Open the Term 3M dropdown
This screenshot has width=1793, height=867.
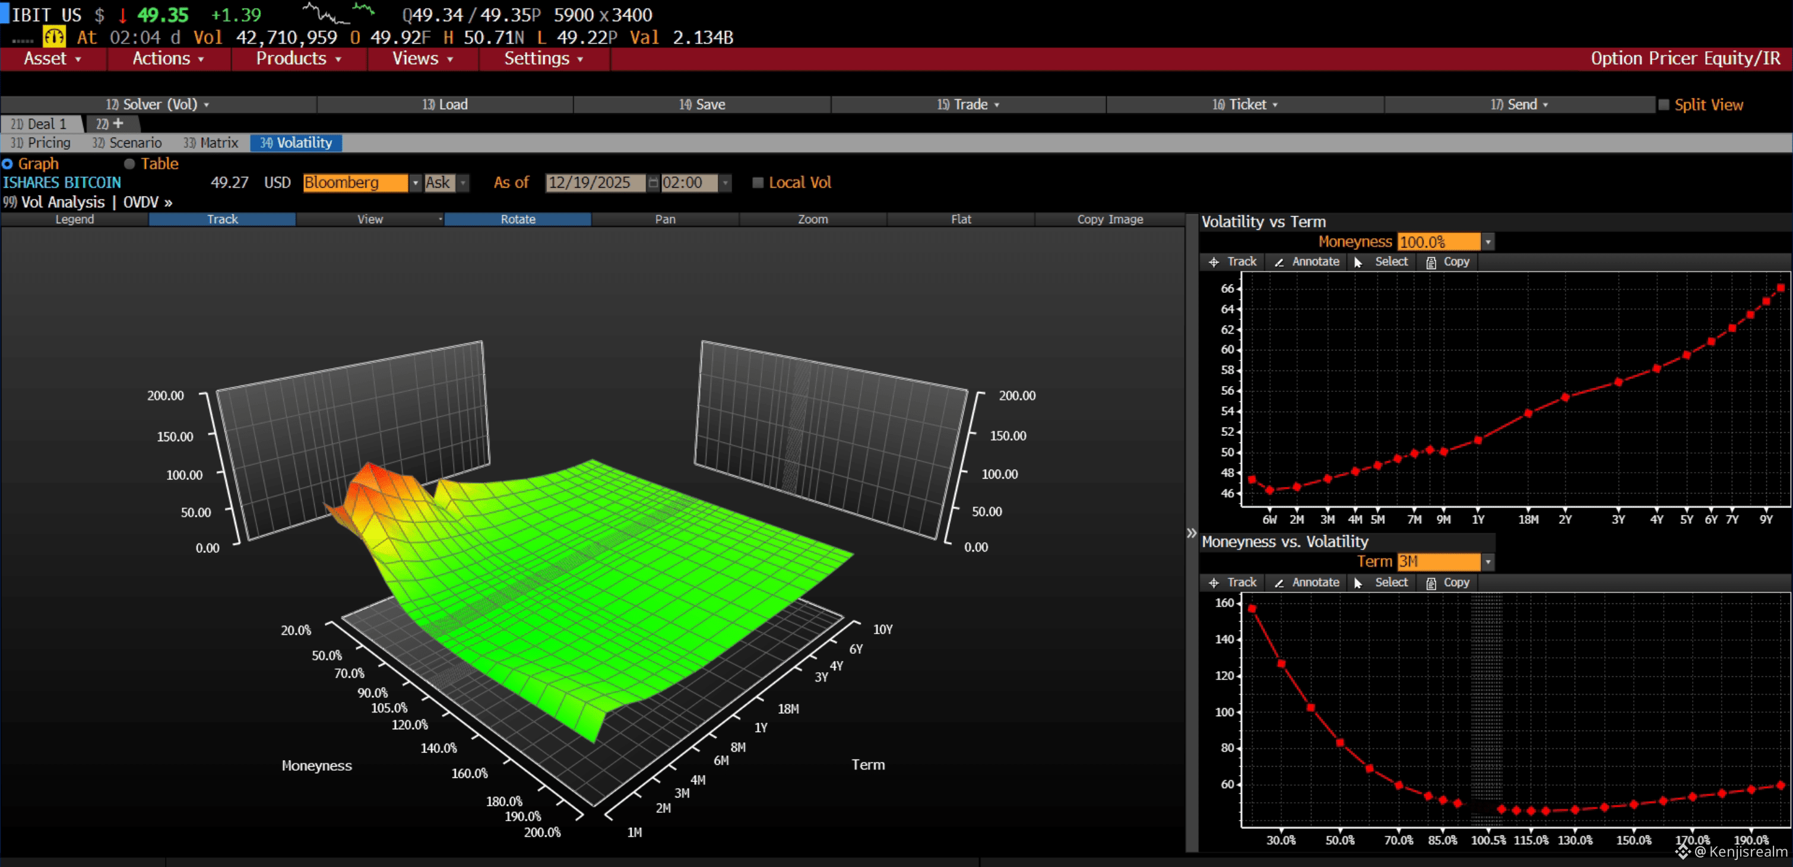[x=1488, y=561]
